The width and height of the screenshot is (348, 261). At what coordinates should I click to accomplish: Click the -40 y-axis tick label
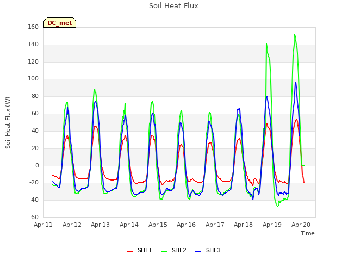pos(34,200)
